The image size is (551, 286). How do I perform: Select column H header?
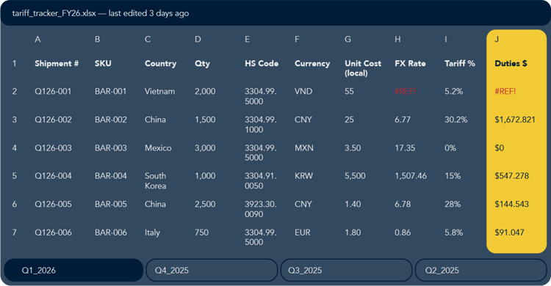397,40
